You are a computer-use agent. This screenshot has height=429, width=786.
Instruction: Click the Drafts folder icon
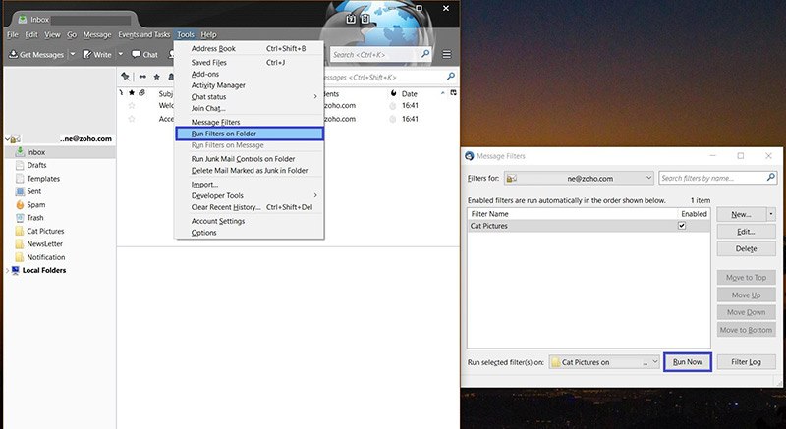[19, 165]
